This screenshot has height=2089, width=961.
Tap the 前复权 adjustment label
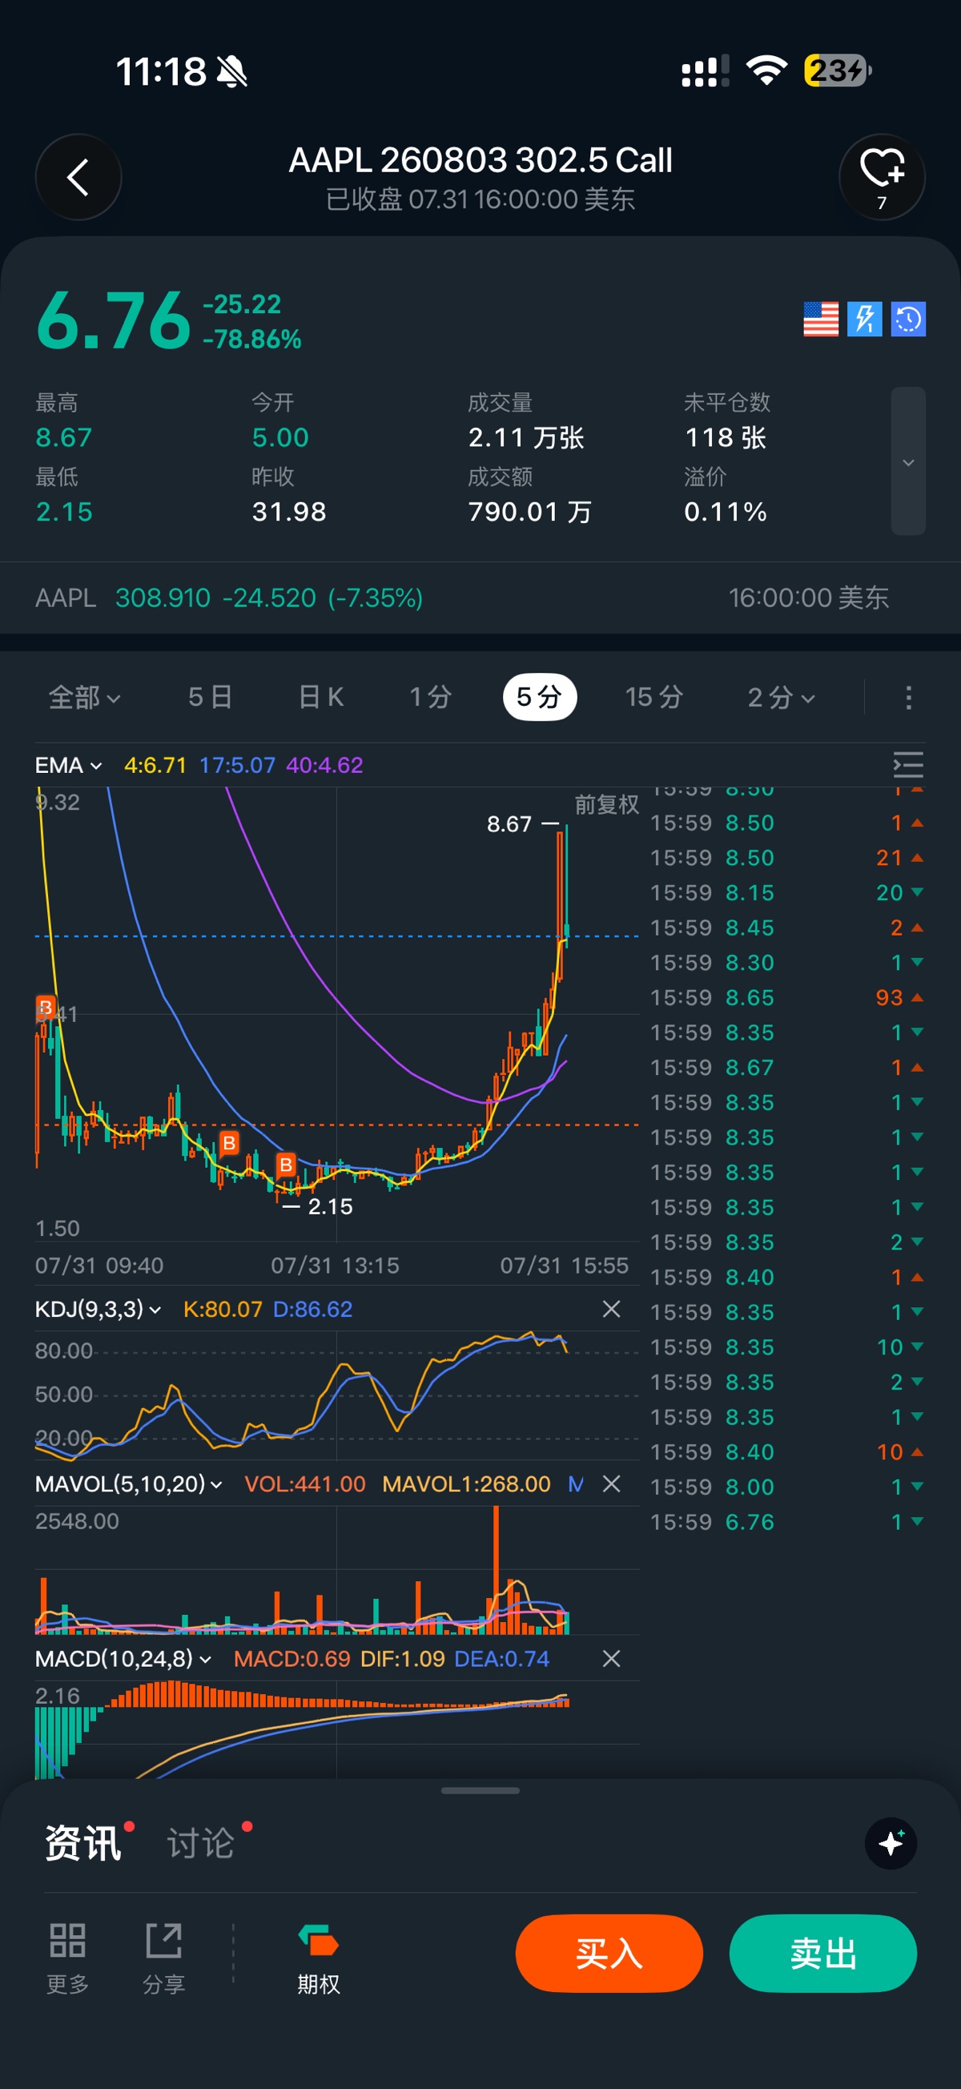tap(606, 804)
